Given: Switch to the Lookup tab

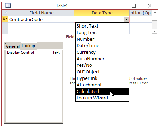Looking at the screenshot, I should pyautogui.click(x=29, y=46).
